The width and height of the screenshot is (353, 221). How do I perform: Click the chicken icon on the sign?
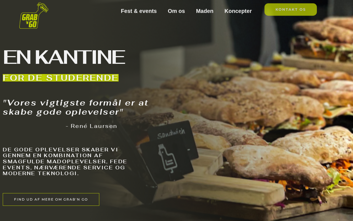[x=167, y=158]
